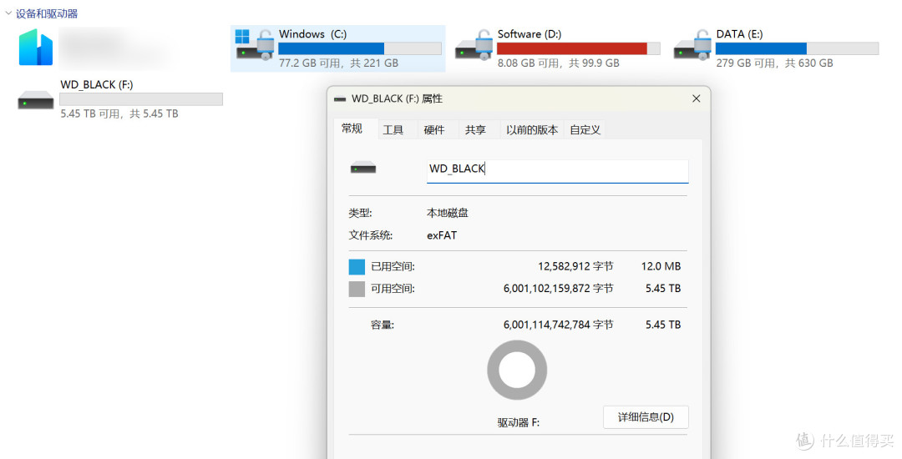This screenshot has height=459, width=902.
Task: Switch to the 常规 tab
Action: click(x=352, y=129)
